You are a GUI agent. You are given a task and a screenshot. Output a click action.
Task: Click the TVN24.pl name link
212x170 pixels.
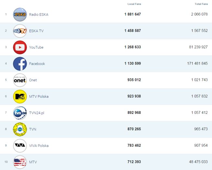36,113
